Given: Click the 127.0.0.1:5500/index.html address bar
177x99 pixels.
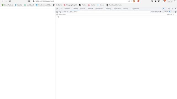Looking at the screenshot, I should [45, 1].
